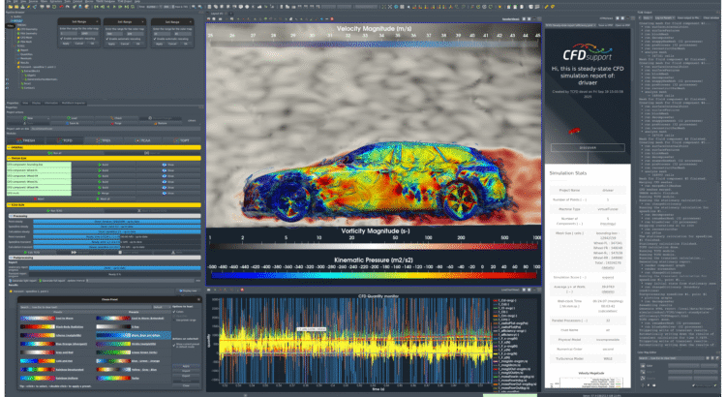Close the leftmost Set Range dialog
Image resolution: width=726 pixels, height=397 pixels.
[x=99, y=20]
